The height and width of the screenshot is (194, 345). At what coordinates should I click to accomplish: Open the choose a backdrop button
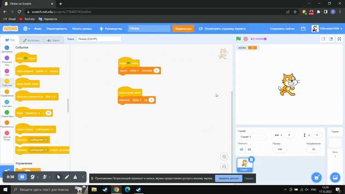click(x=335, y=177)
